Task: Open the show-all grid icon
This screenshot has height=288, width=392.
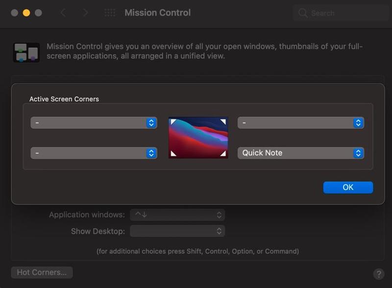Action: [x=110, y=13]
